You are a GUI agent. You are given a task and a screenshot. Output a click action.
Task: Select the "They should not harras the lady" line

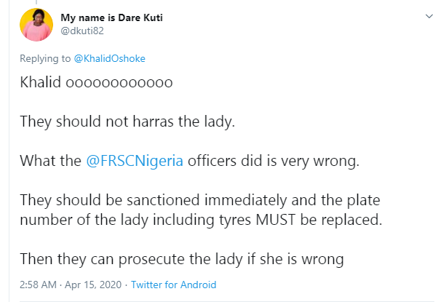point(127,122)
